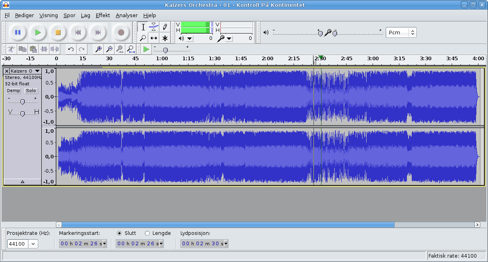
Task: Open the Hjelp menu
Action: (149, 16)
